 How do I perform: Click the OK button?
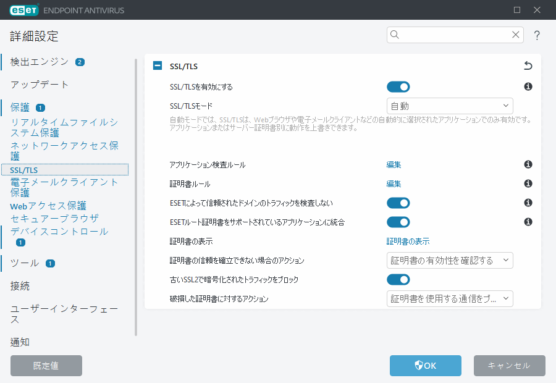click(x=425, y=366)
